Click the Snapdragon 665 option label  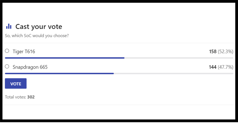coord(30,67)
